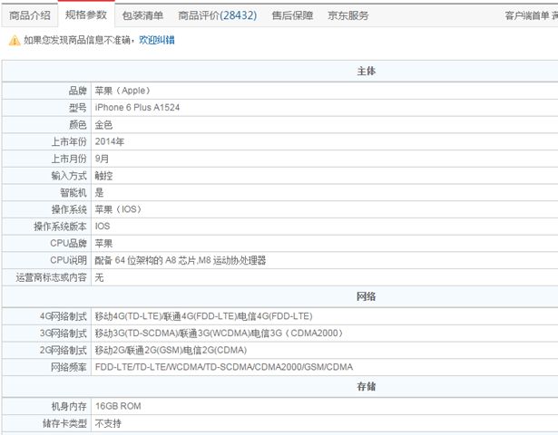Select the 主体 section header
Screen dimensions: 558x435
[367, 71]
